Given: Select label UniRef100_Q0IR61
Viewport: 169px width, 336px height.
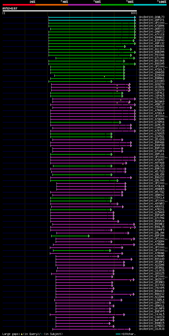Looking at the screenshot, I should click(152, 87).
